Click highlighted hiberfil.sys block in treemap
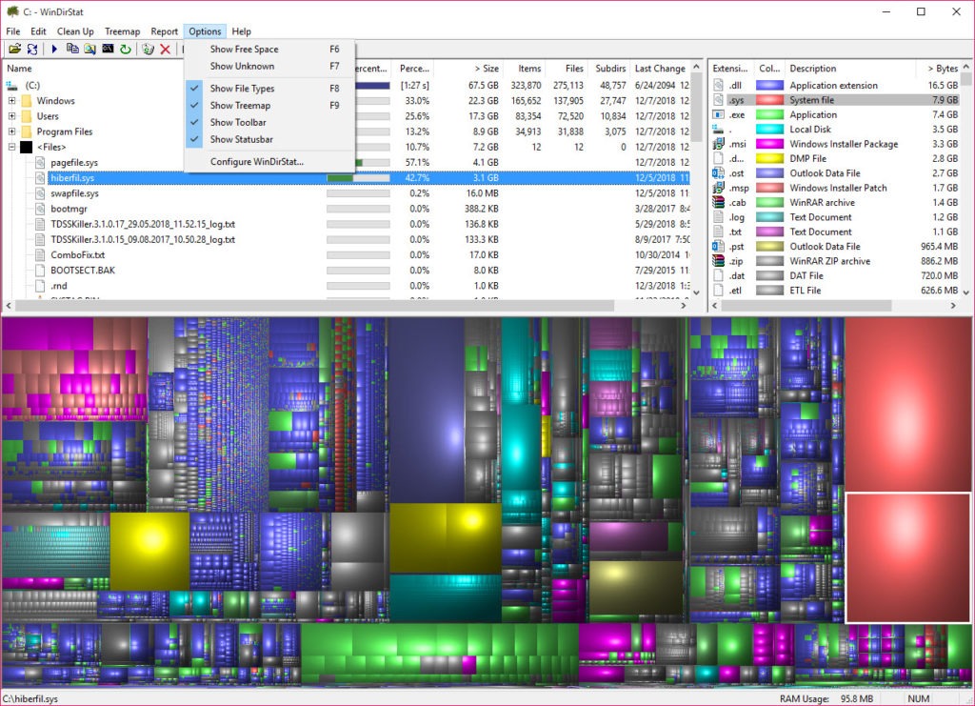 [907, 557]
